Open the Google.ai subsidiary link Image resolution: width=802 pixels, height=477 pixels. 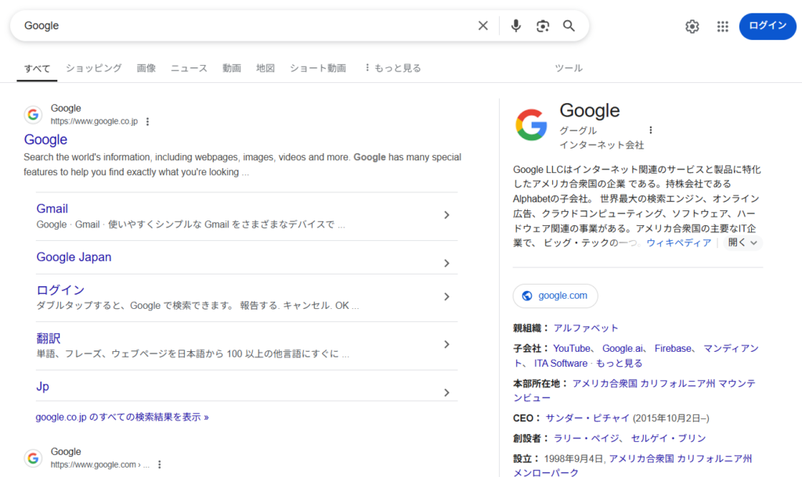coord(623,348)
